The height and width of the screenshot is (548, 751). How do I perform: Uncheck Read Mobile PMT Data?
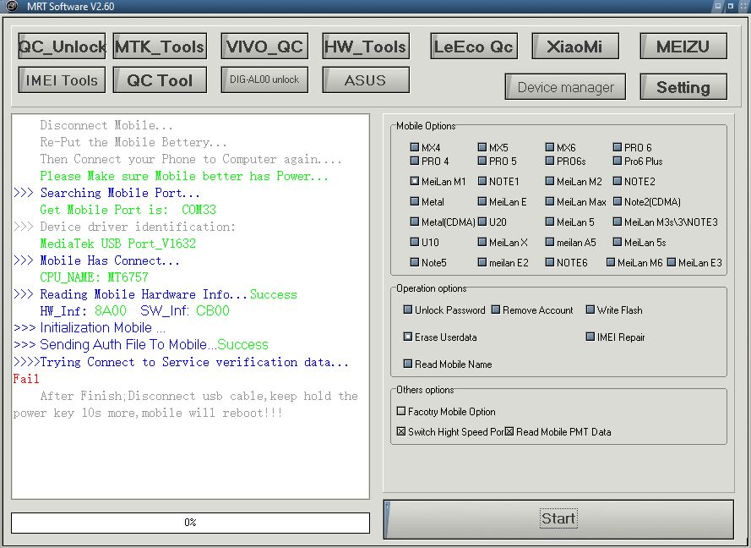coord(509,431)
